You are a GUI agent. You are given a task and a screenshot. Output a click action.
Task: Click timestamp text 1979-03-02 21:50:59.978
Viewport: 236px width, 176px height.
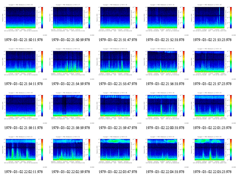tap(71, 40)
